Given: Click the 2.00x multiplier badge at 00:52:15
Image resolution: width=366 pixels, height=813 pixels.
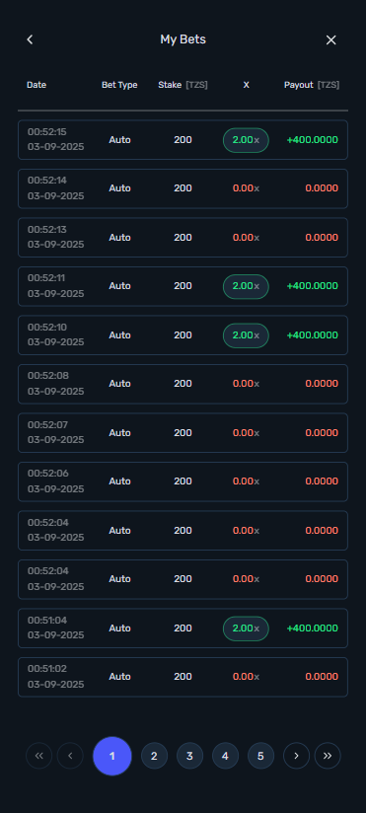Looking at the screenshot, I should tap(246, 140).
